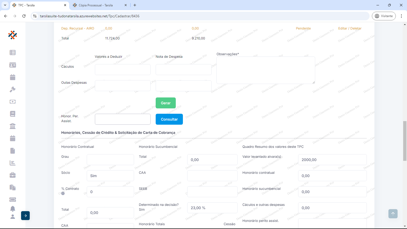Select the gavel icon in sidebar

point(12,89)
